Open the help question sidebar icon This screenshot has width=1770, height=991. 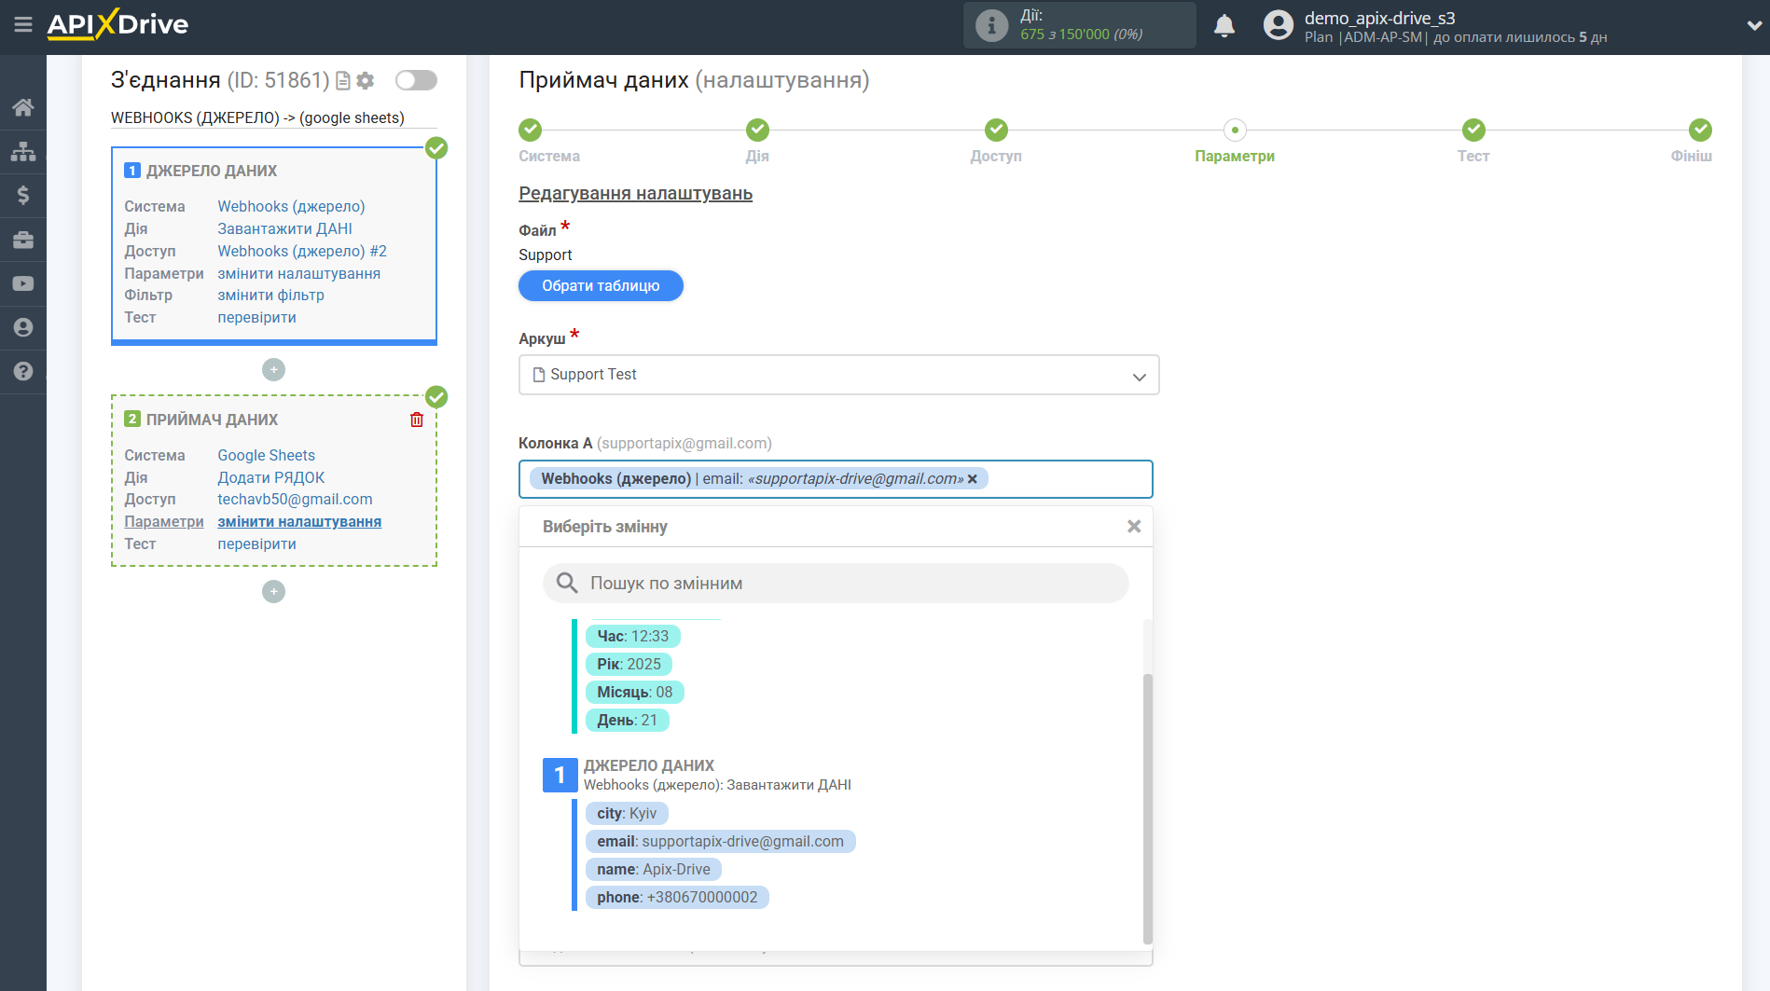(x=23, y=371)
